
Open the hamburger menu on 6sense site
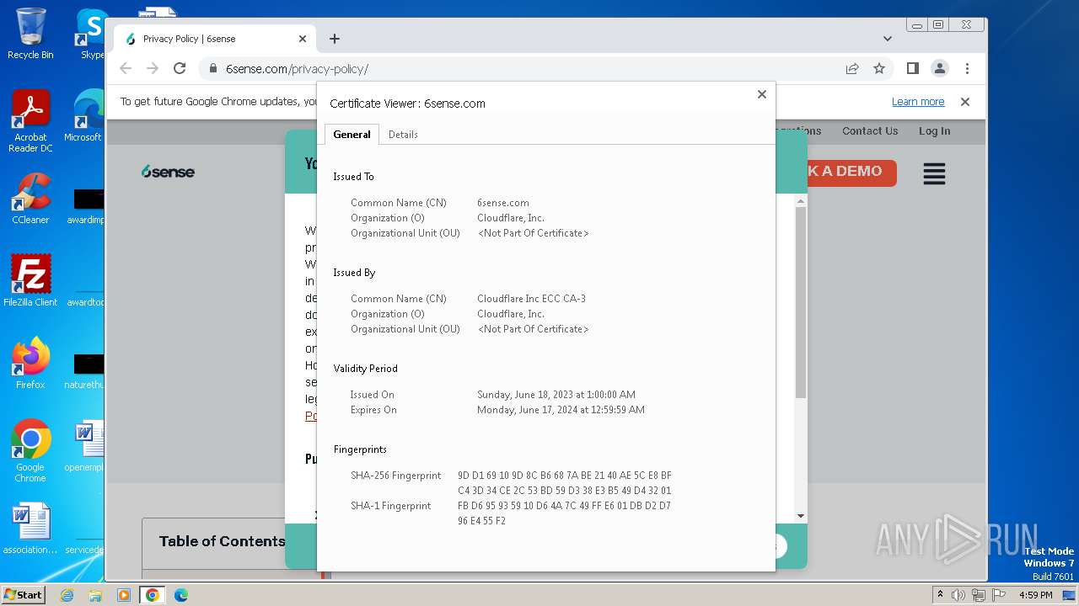pyautogui.click(x=934, y=174)
